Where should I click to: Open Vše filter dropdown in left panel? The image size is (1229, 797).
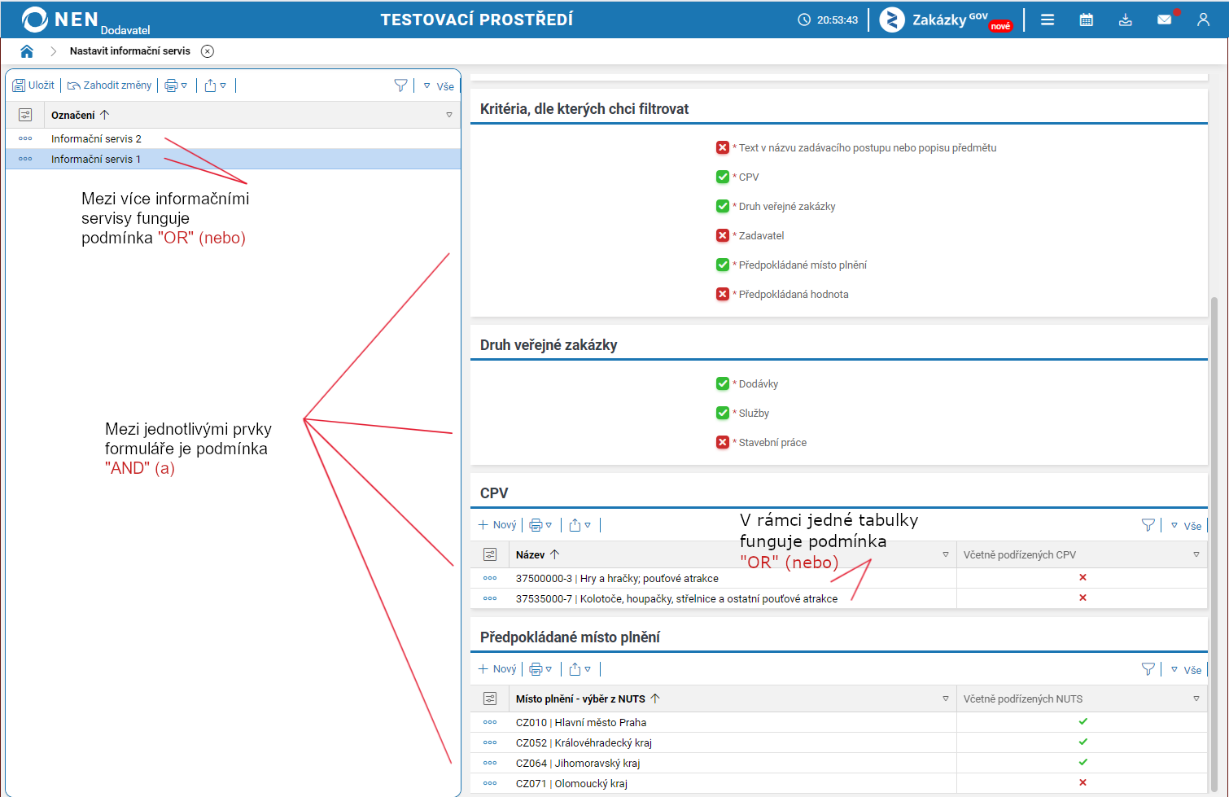[x=439, y=86]
